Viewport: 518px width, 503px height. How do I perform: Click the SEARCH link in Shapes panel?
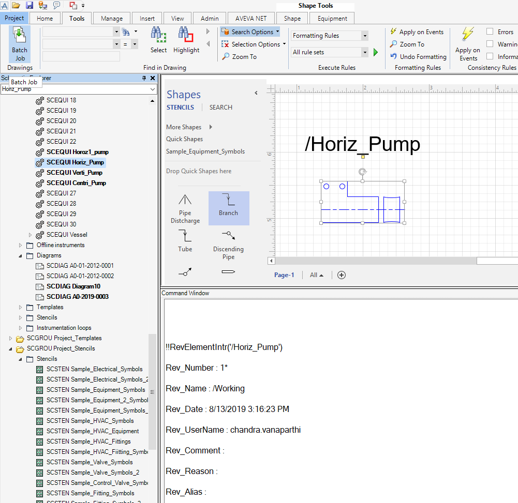click(220, 108)
